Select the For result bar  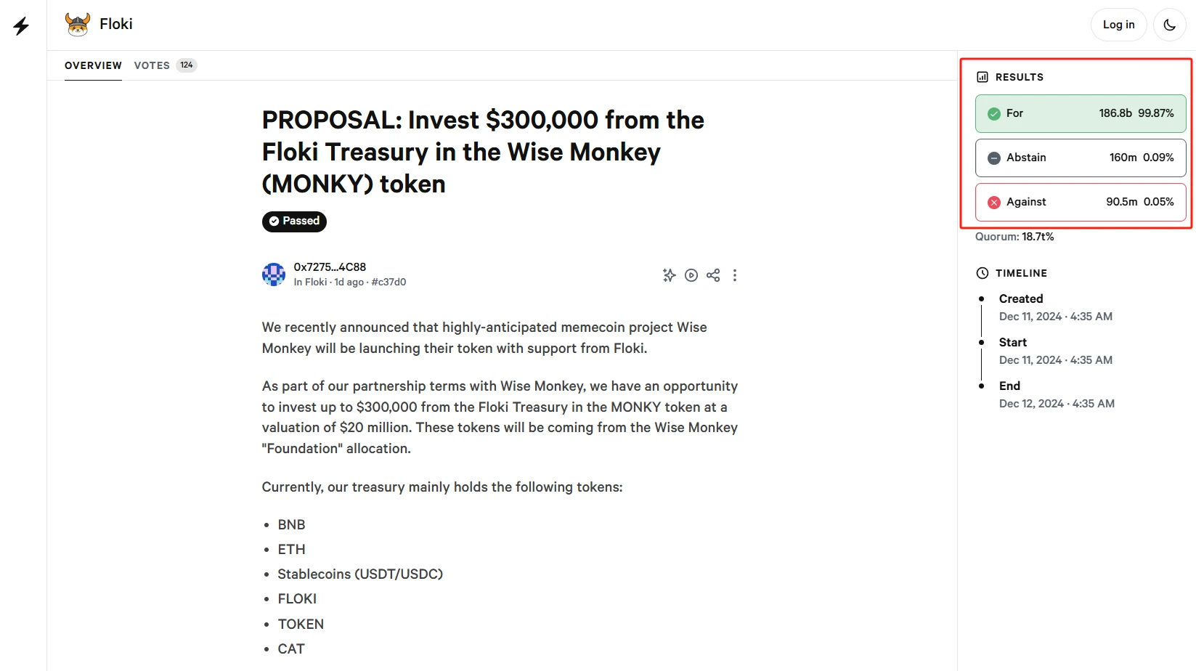[1080, 113]
